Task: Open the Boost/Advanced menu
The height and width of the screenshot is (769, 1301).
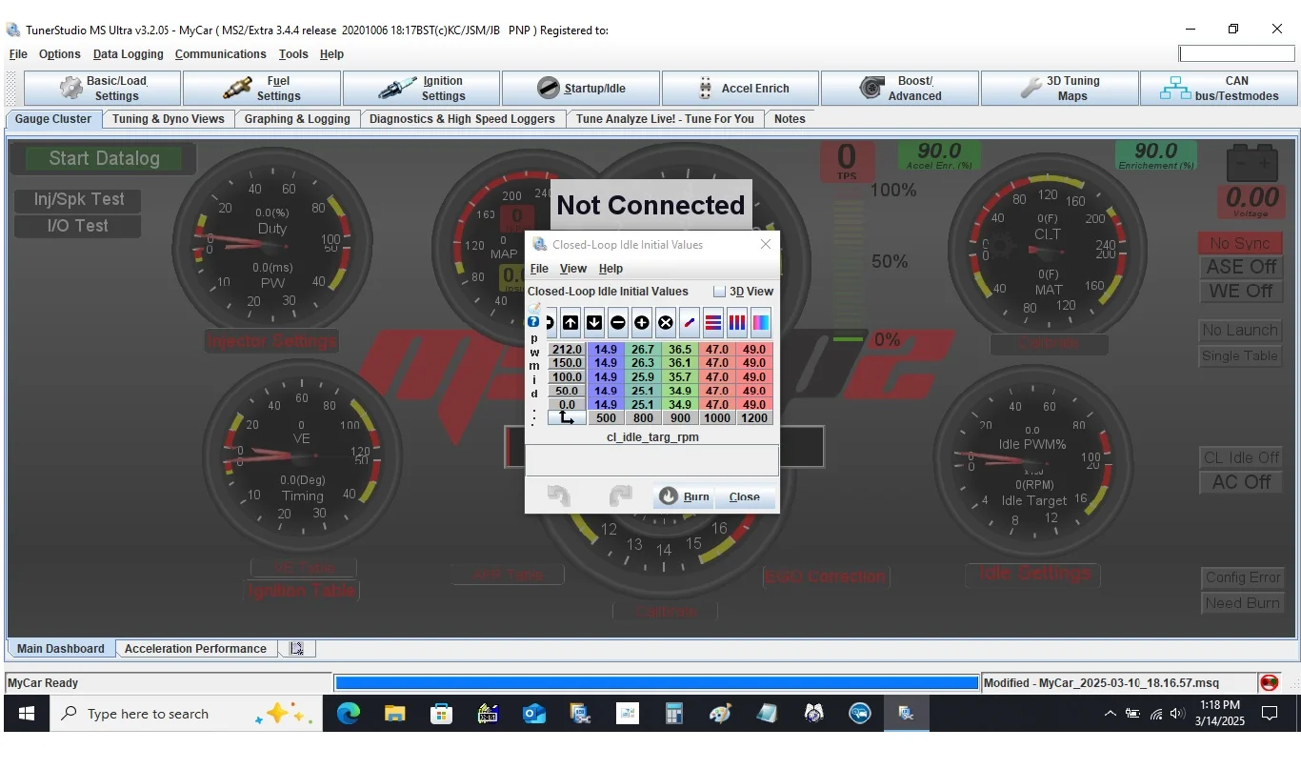Action: [900, 89]
